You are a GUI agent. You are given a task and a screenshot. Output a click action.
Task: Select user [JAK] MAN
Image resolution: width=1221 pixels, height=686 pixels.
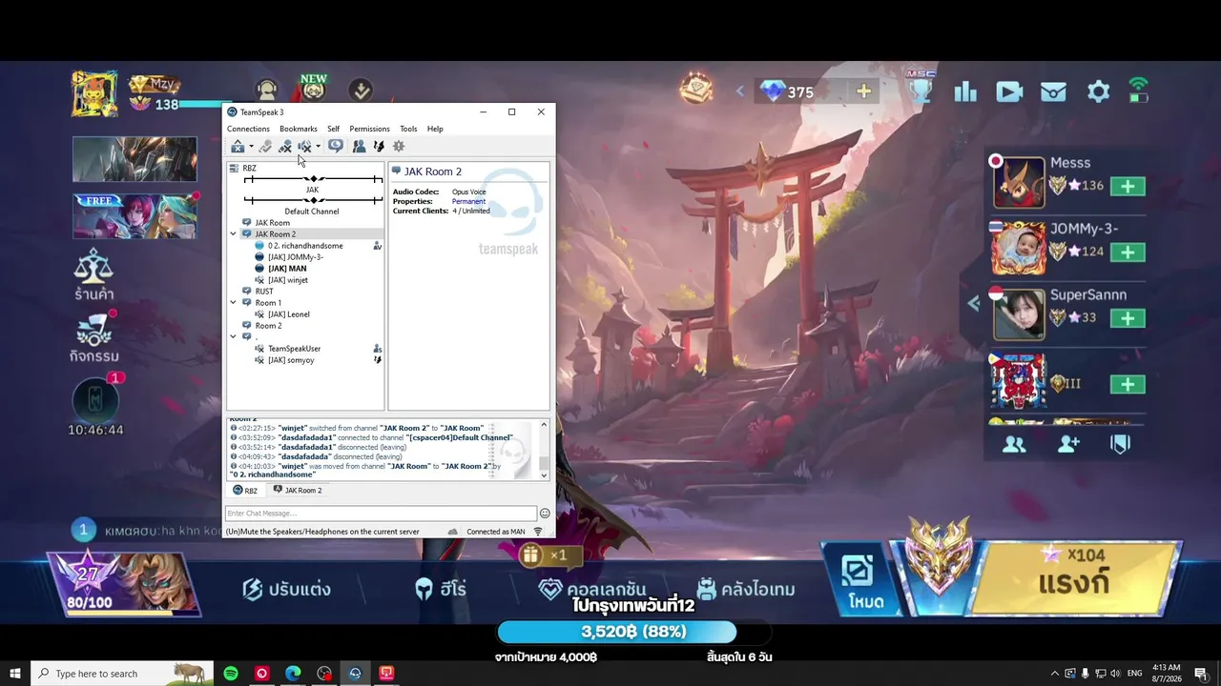pyautogui.click(x=287, y=269)
